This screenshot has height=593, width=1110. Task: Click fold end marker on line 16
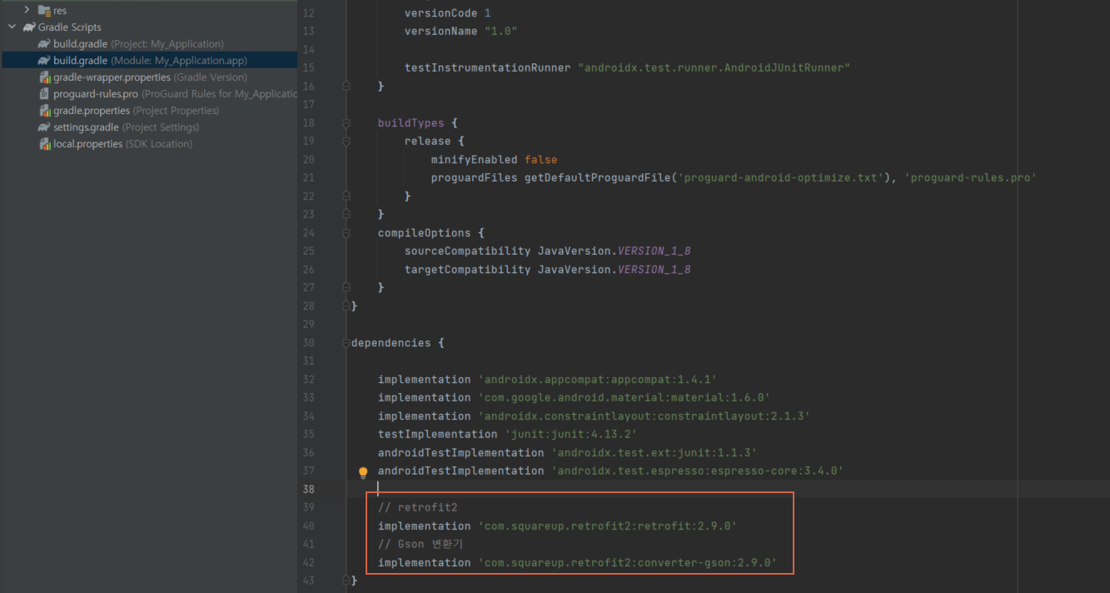click(346, 86)
